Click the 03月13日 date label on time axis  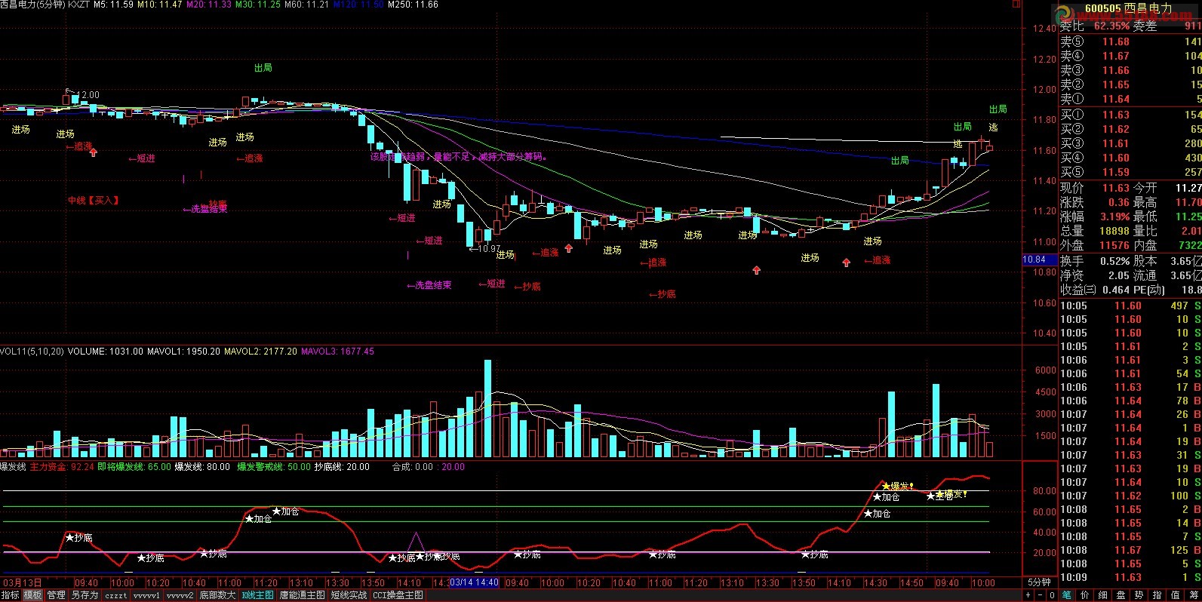click(x=23, y=582)
